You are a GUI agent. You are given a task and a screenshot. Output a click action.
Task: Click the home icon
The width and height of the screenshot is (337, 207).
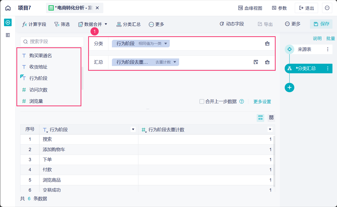tap(8, 8)
